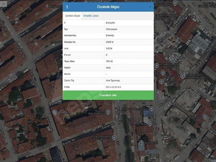Screen dimensions: 216x162
Task: Click the Işıktay Sk. street label
Action: click(x=55, y=103)
